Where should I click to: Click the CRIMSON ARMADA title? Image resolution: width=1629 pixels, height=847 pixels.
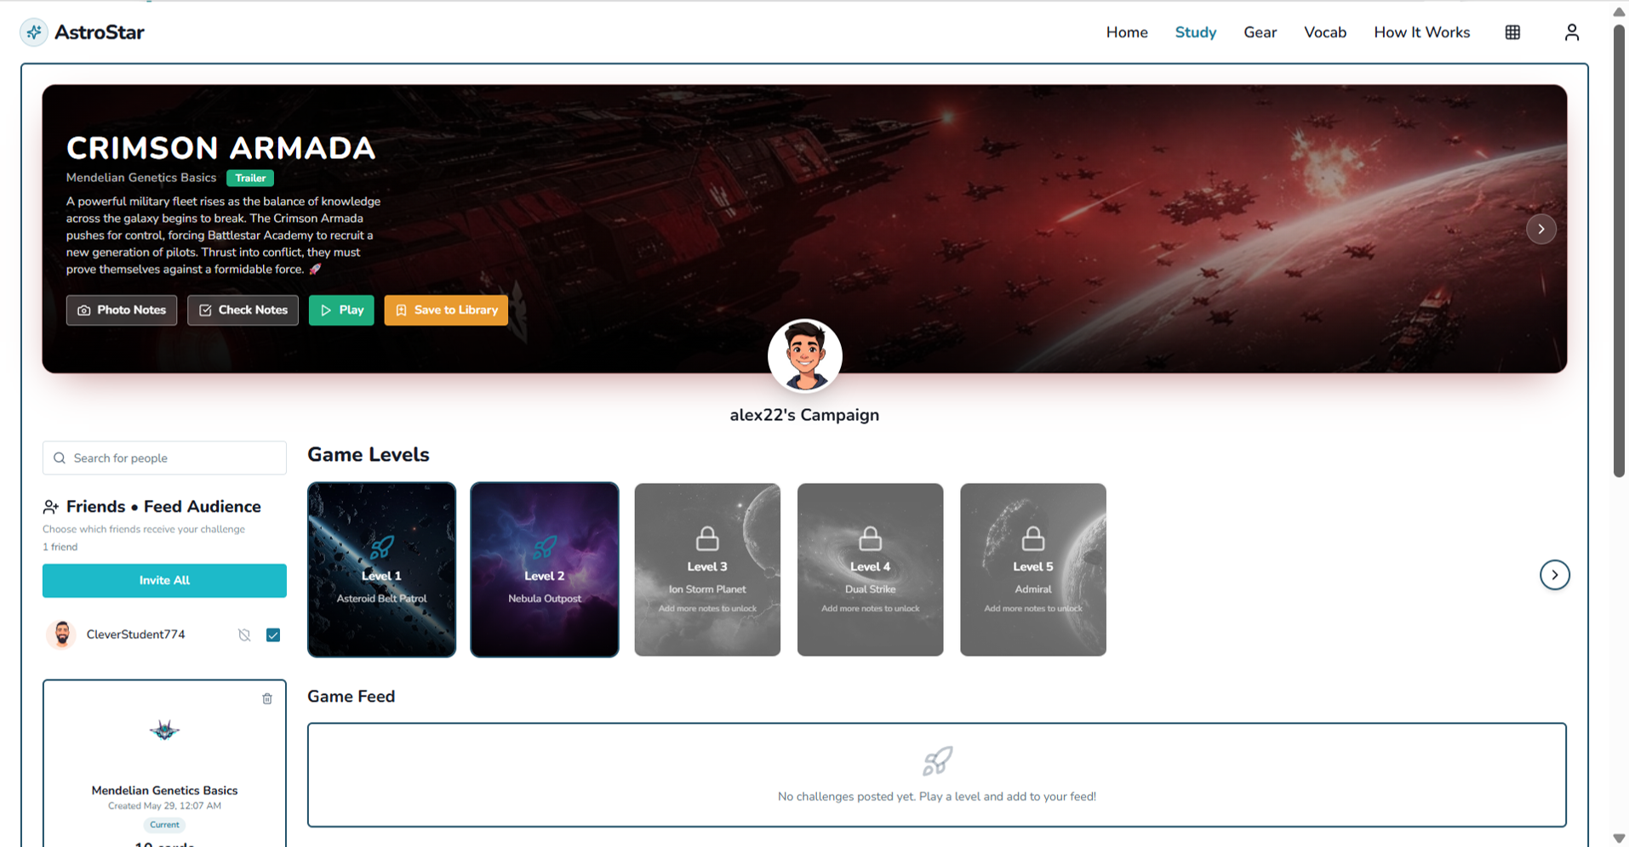pyautogui.click(x=220, y=148)
